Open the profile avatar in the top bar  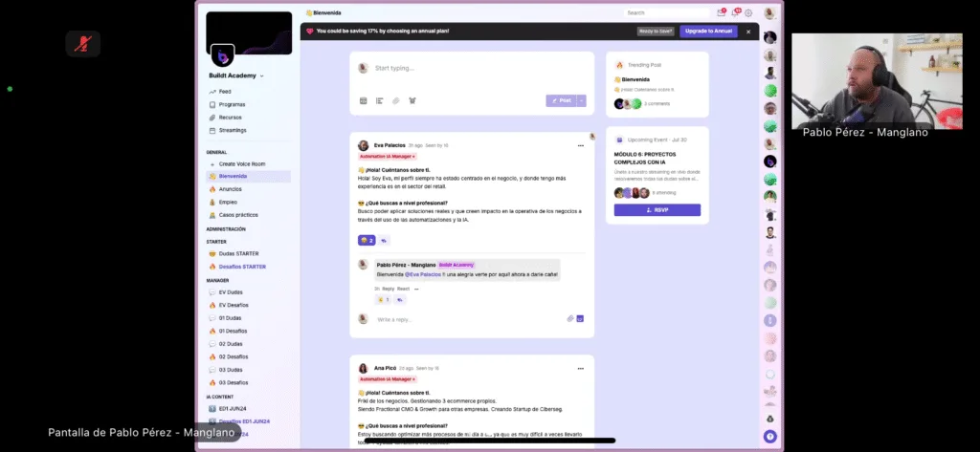pyautogui.click(x=769, y=12)
